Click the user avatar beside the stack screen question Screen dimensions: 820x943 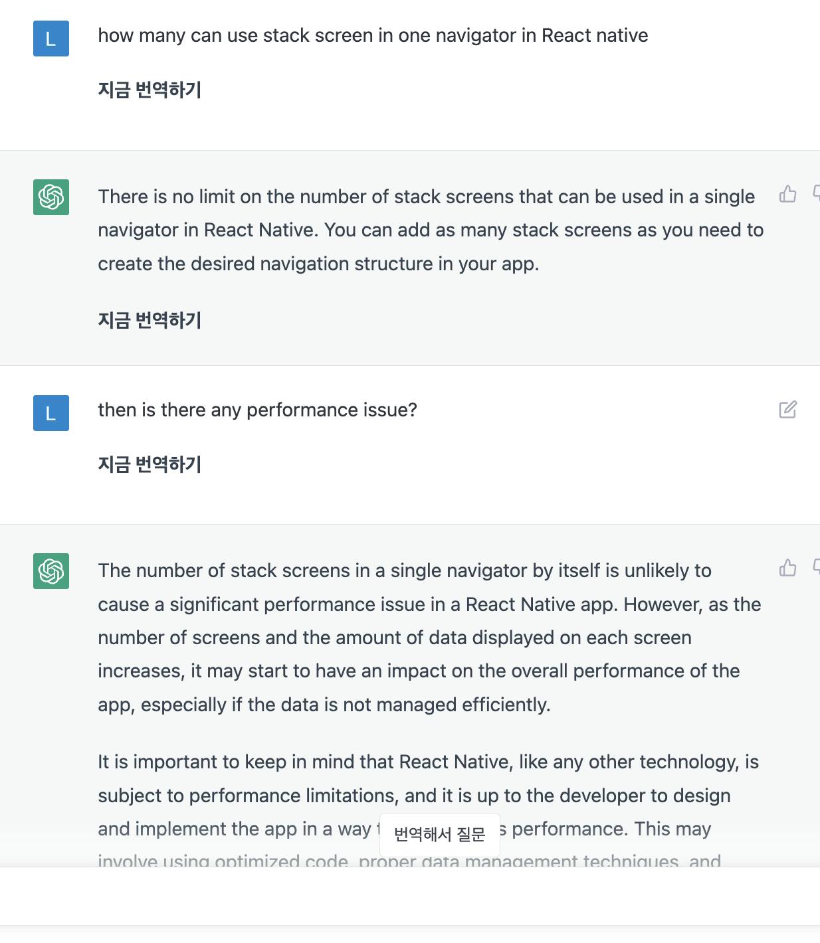tap(51, 39)
